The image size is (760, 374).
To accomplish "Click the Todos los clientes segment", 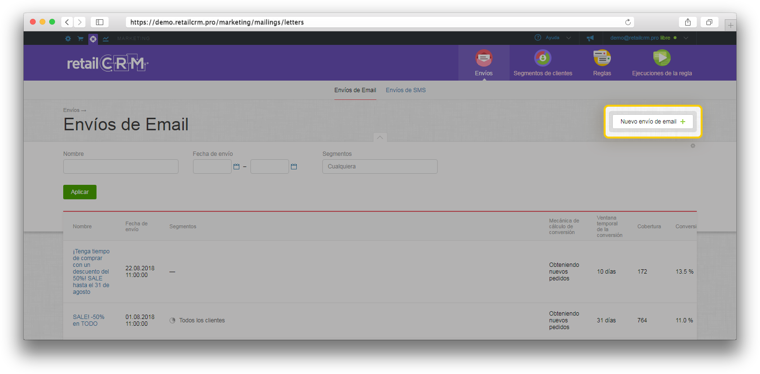I will (202, 320).
